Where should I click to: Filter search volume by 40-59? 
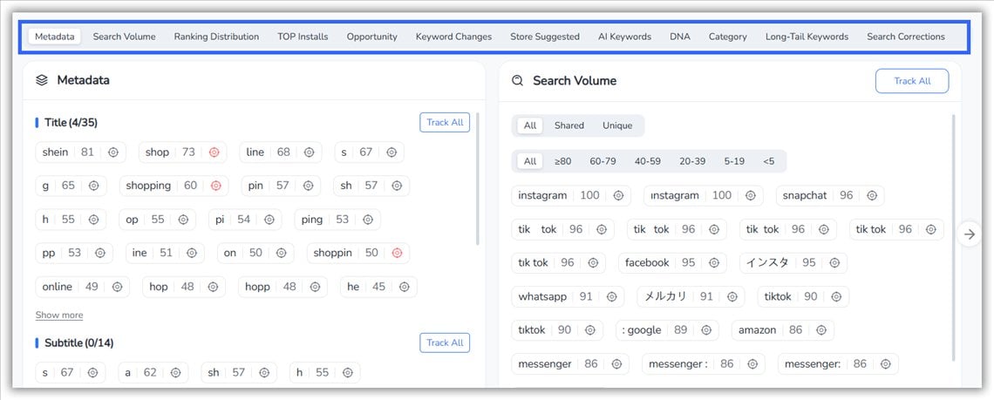pos(647,161)
